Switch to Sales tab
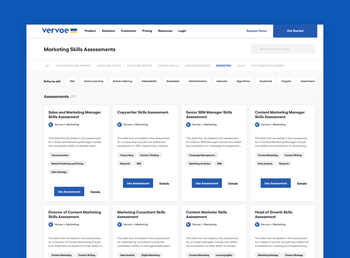The width and height of the screenshot is (350, 258). (x=241, y=66)
